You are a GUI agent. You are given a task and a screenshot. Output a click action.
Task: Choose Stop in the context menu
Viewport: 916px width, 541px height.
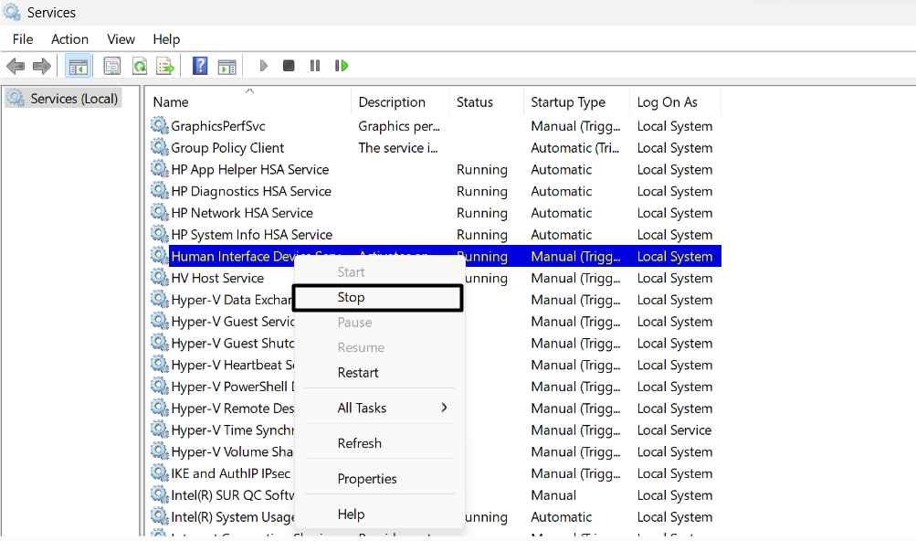352,298
